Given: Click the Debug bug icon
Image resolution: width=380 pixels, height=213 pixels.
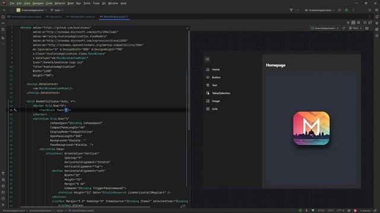Looking at the screenshot, I should 347,10.
